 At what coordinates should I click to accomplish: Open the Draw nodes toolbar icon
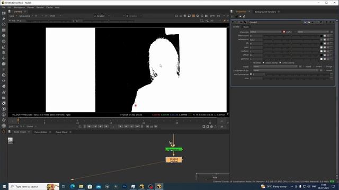(x=4, y=19)
